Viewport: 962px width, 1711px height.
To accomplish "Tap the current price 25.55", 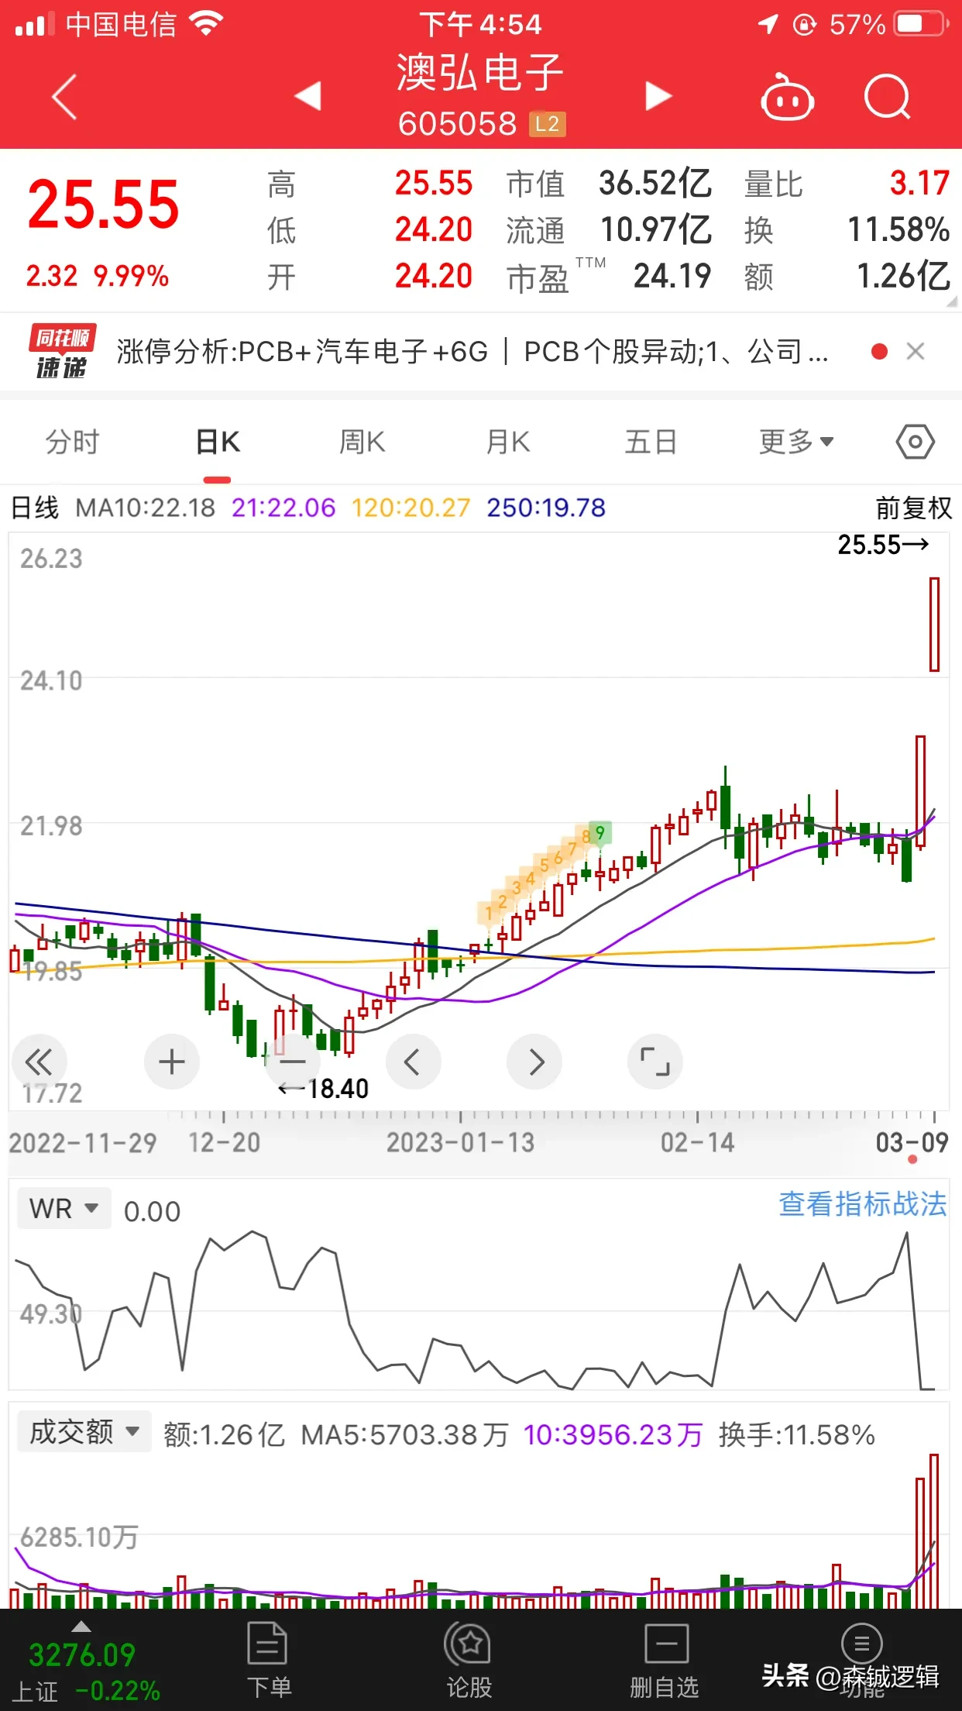I will coord(103,205).
